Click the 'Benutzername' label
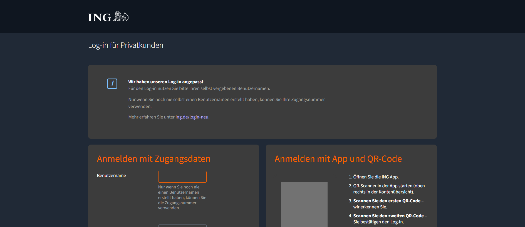The image size is (525, 227). (112, 176)
